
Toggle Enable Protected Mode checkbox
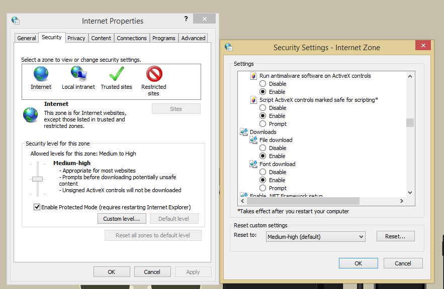pos(37,207)
